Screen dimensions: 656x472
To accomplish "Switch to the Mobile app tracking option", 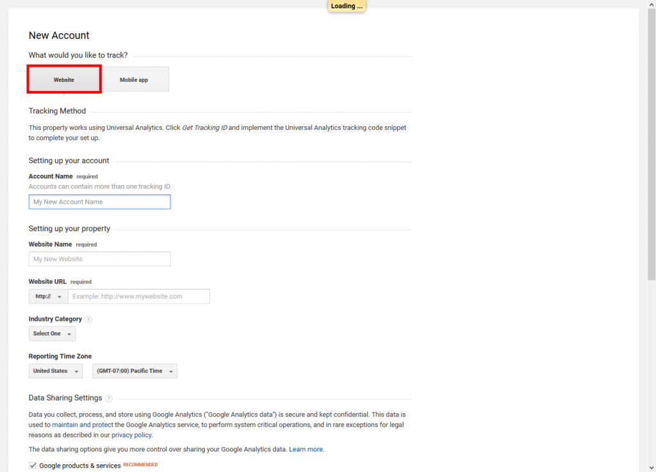I will (x=133, y=79).
